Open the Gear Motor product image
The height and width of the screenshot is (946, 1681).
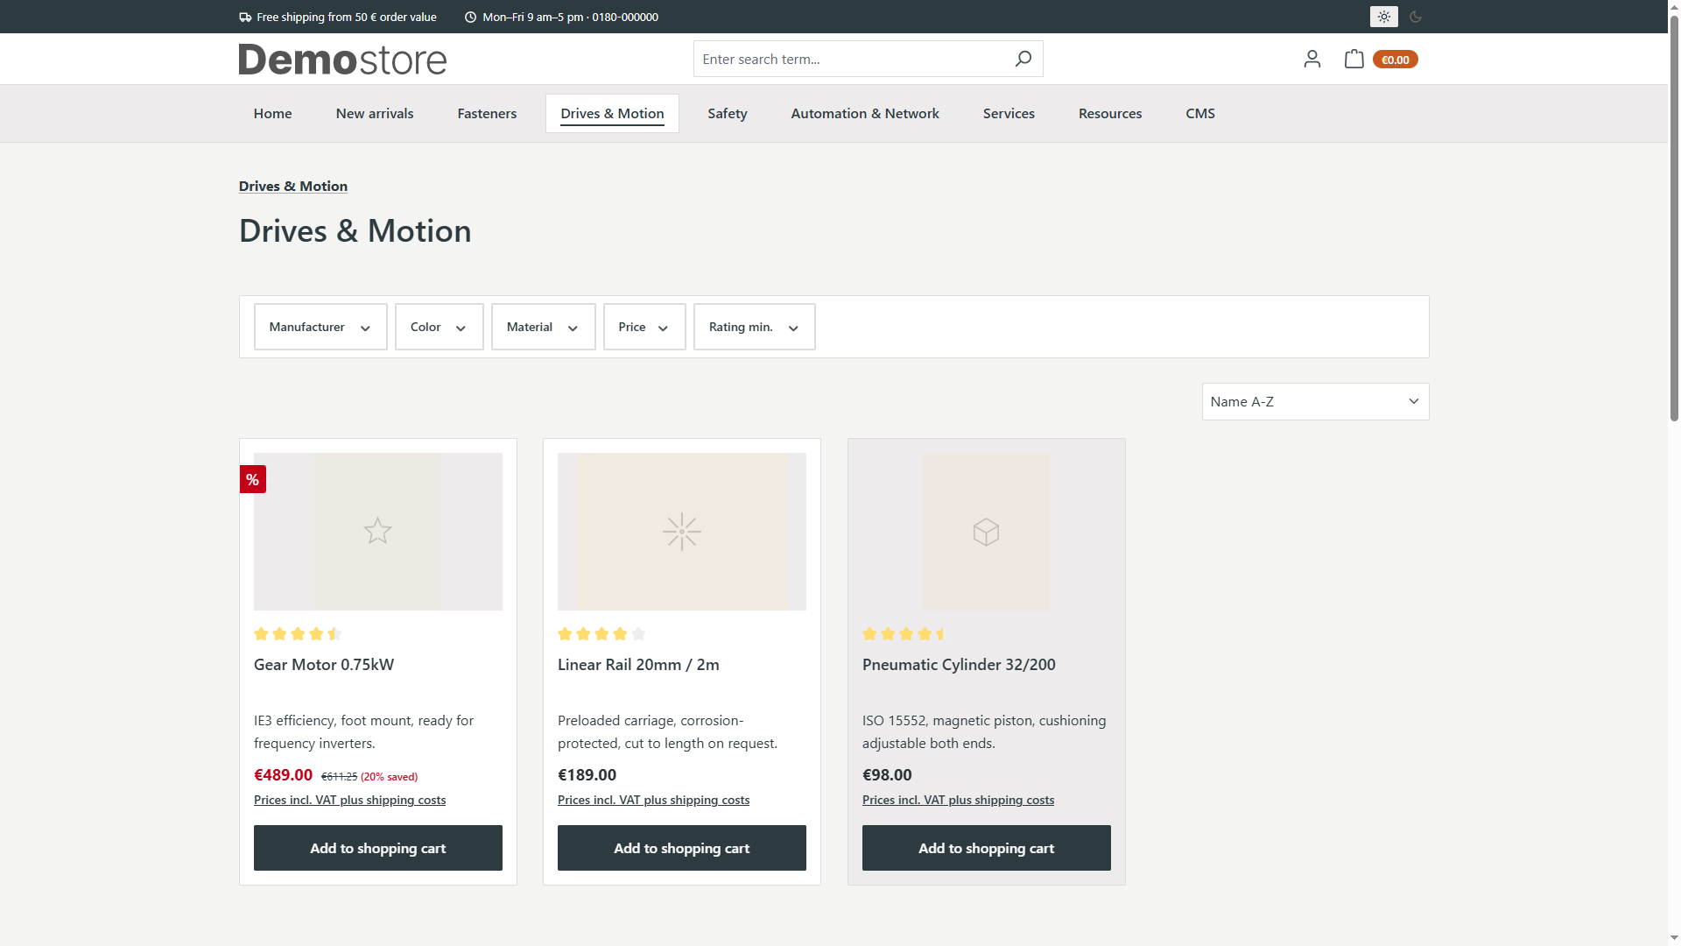pyautogui.click(x=378, y=532)
